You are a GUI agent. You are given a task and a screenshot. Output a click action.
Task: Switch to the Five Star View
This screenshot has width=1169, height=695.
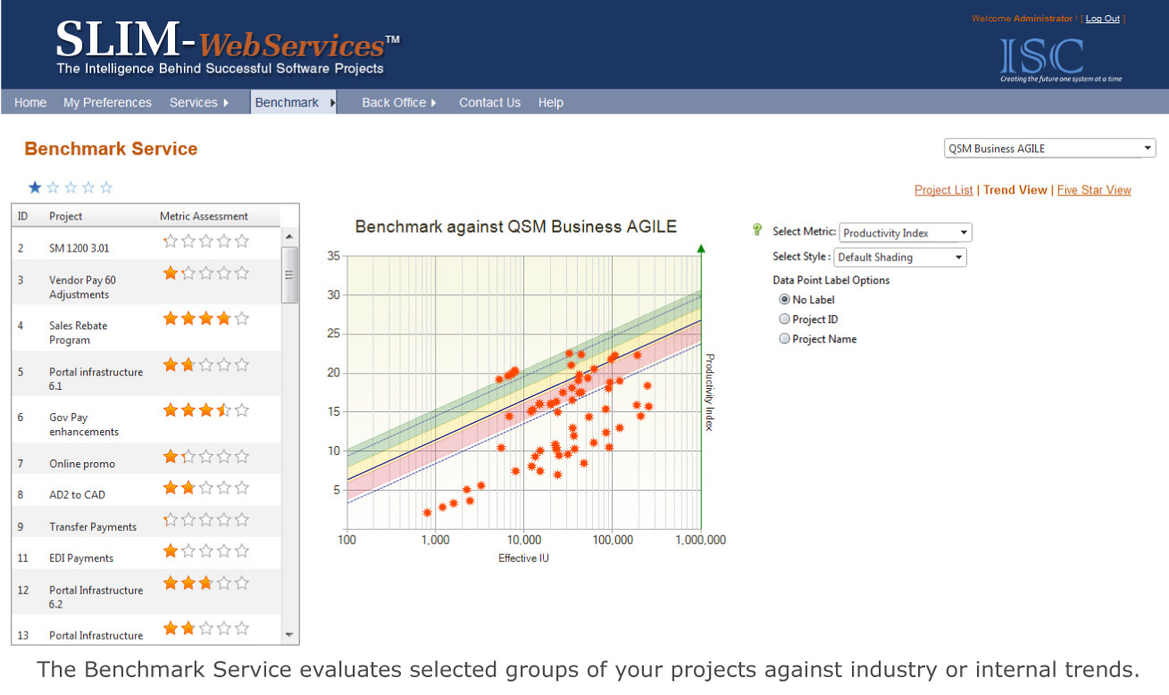click(x=1094, y=190)
